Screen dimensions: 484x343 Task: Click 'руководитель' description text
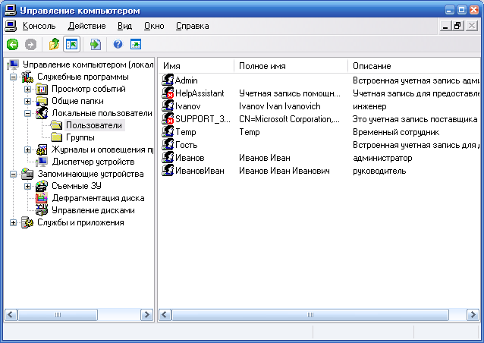coord(379,171)
